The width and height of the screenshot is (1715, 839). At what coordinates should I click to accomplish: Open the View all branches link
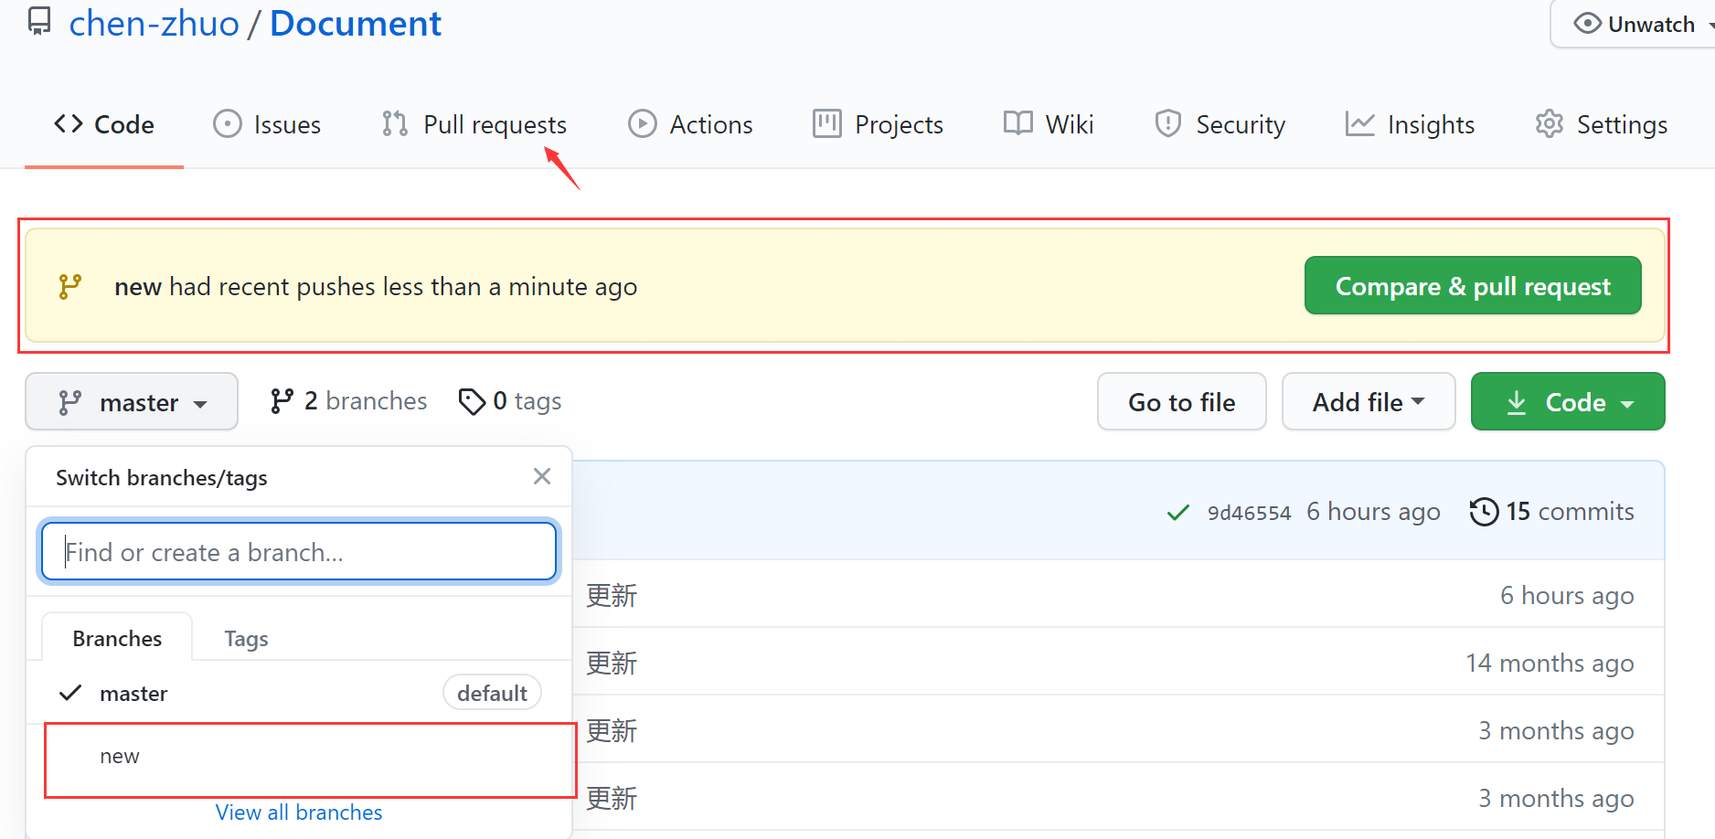tap(299, 812)
